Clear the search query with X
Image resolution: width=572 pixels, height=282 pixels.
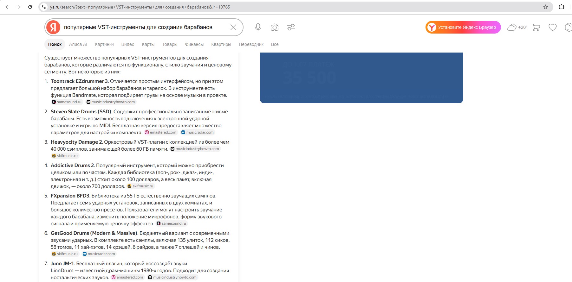[233, 27]
